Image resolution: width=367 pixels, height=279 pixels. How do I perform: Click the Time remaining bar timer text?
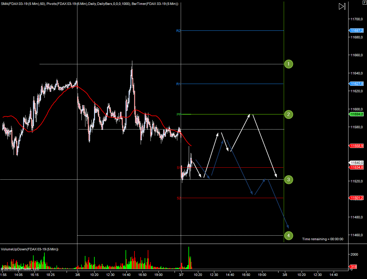tap(323, 239)
